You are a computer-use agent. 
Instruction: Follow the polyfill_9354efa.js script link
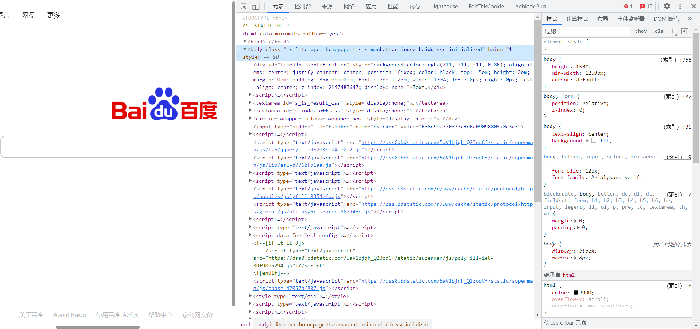tap(393, 192)
